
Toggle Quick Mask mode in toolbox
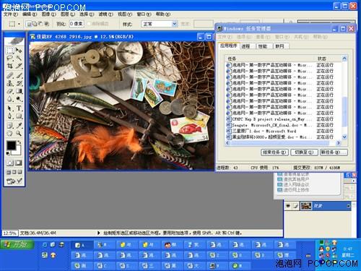point(19,163)
